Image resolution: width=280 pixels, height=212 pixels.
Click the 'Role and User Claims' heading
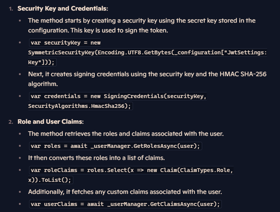(x=51, y=121)
